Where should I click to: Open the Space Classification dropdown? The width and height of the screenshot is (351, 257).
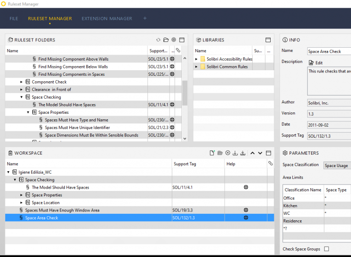[337, 166]
